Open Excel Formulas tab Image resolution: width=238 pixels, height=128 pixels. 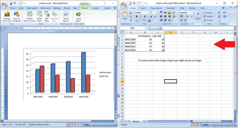(170, 8)
